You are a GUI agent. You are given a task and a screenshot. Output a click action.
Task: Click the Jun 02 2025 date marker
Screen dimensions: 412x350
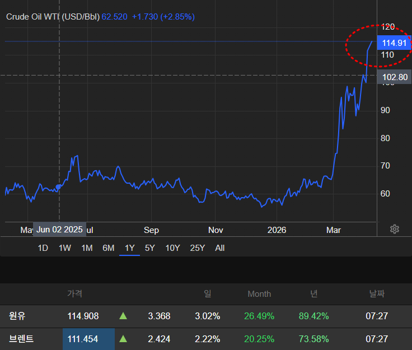pos(59,230)
